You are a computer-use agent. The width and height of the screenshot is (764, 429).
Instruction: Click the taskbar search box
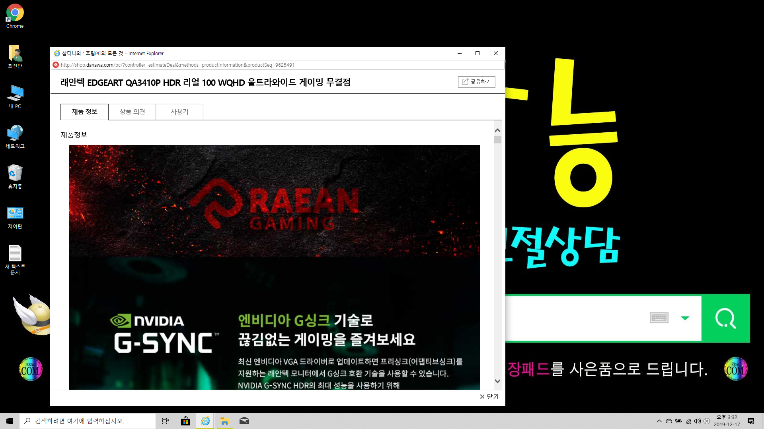(88, 421)
